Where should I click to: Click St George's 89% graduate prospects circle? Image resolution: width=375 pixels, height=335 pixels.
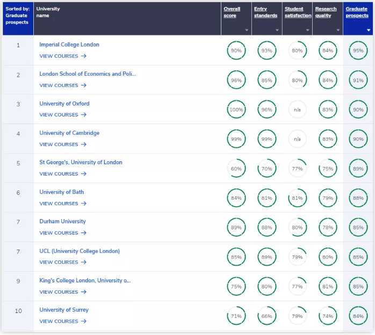(x=358, y=169)
